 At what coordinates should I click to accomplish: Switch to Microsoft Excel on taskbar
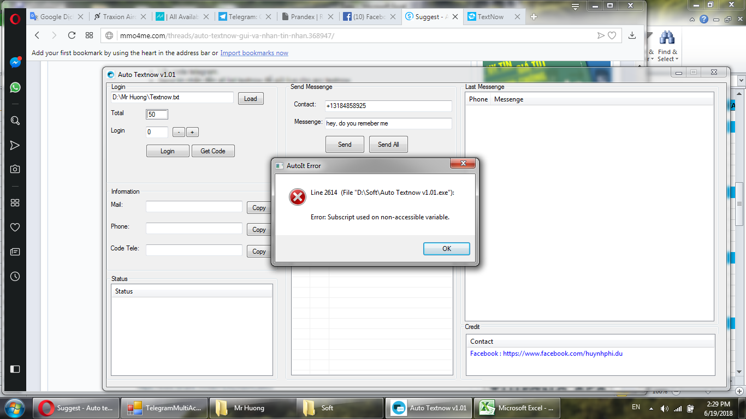tap(517, 408)
